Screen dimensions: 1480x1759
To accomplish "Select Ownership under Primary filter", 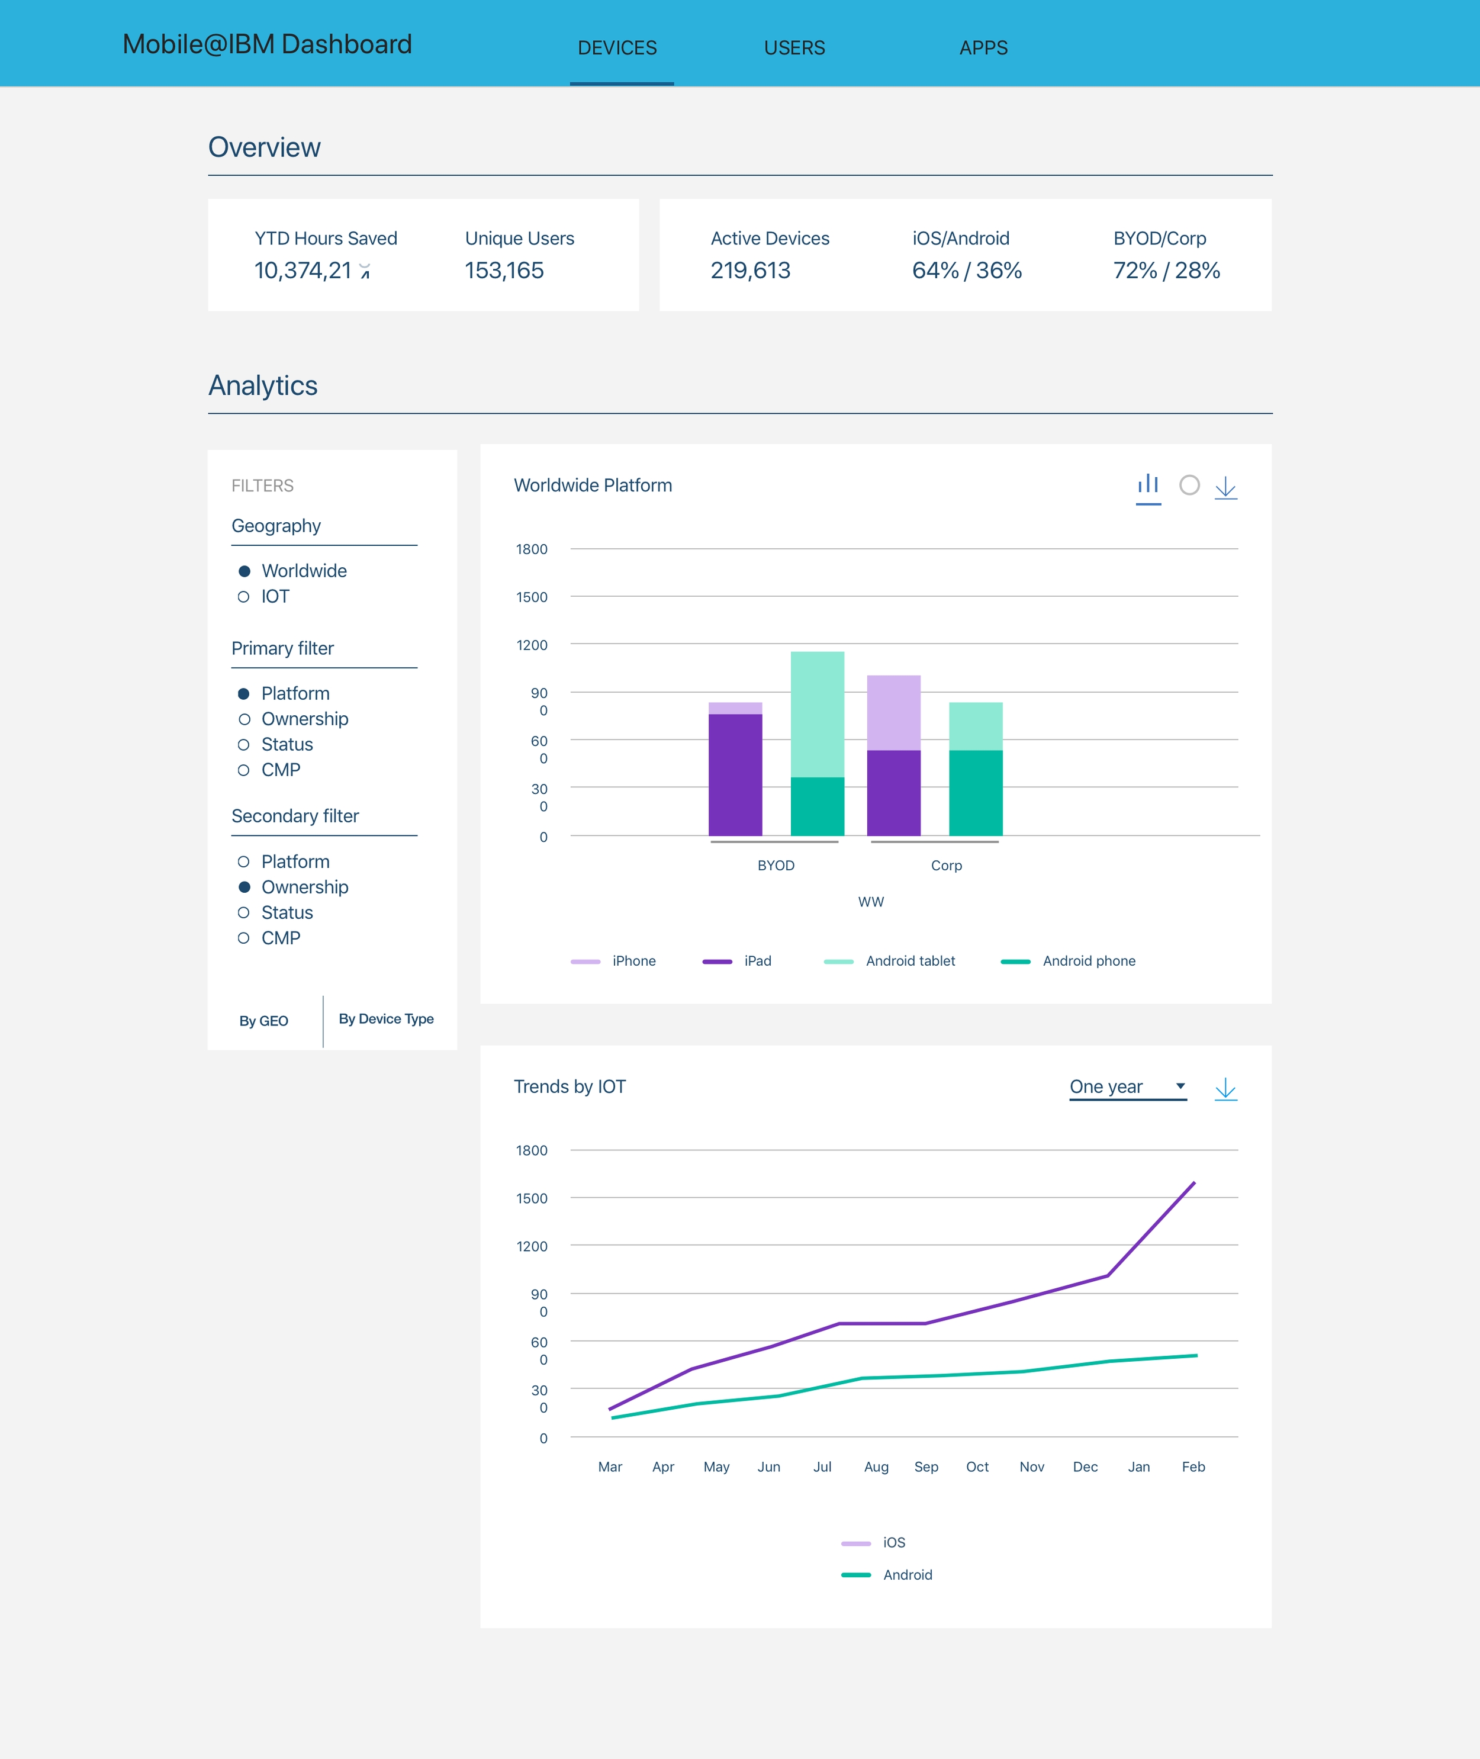I will (x=244, y=719).
